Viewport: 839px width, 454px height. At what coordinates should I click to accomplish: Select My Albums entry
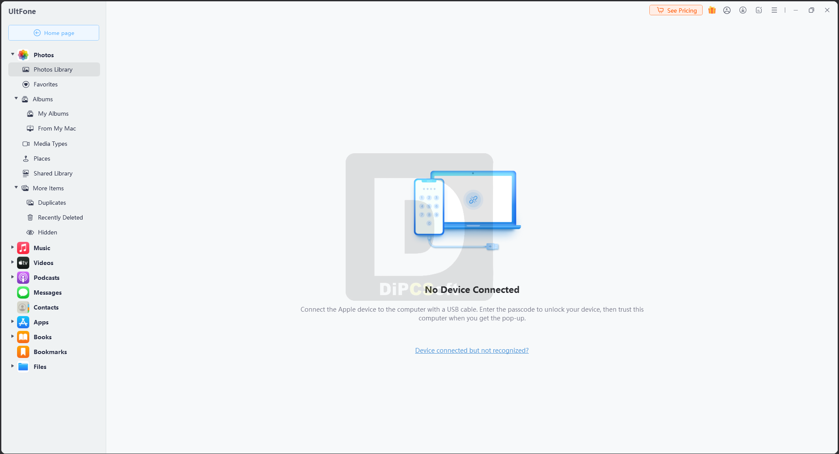pyautogui.click(x=54, y=113)
